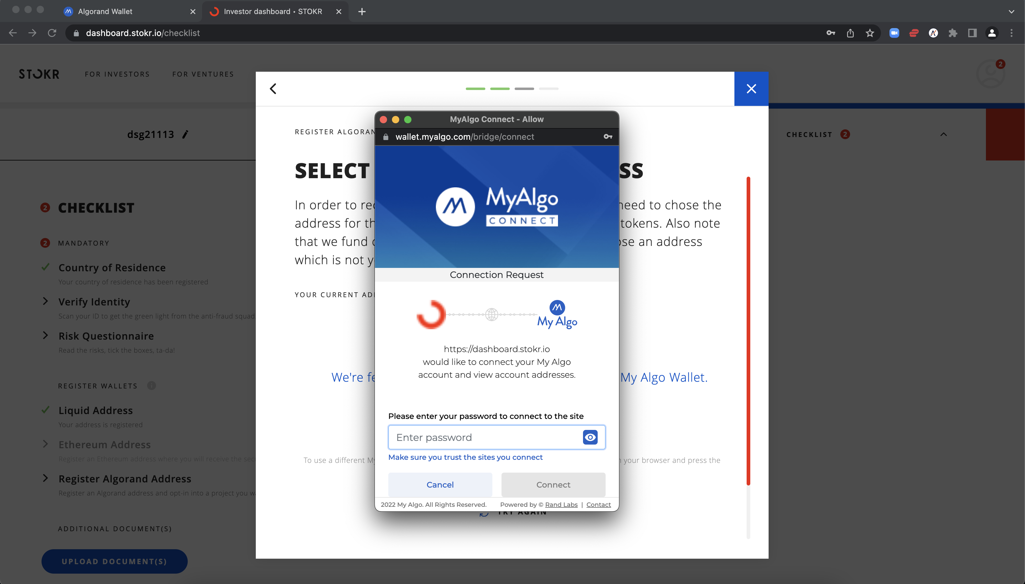Bookmark this page with star icon

click(x=869, y=33)
